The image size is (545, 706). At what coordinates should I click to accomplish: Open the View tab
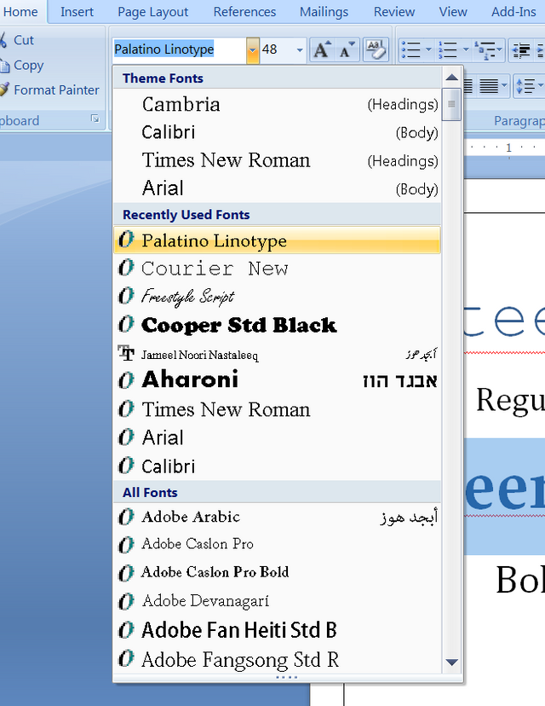click(453, 12)
